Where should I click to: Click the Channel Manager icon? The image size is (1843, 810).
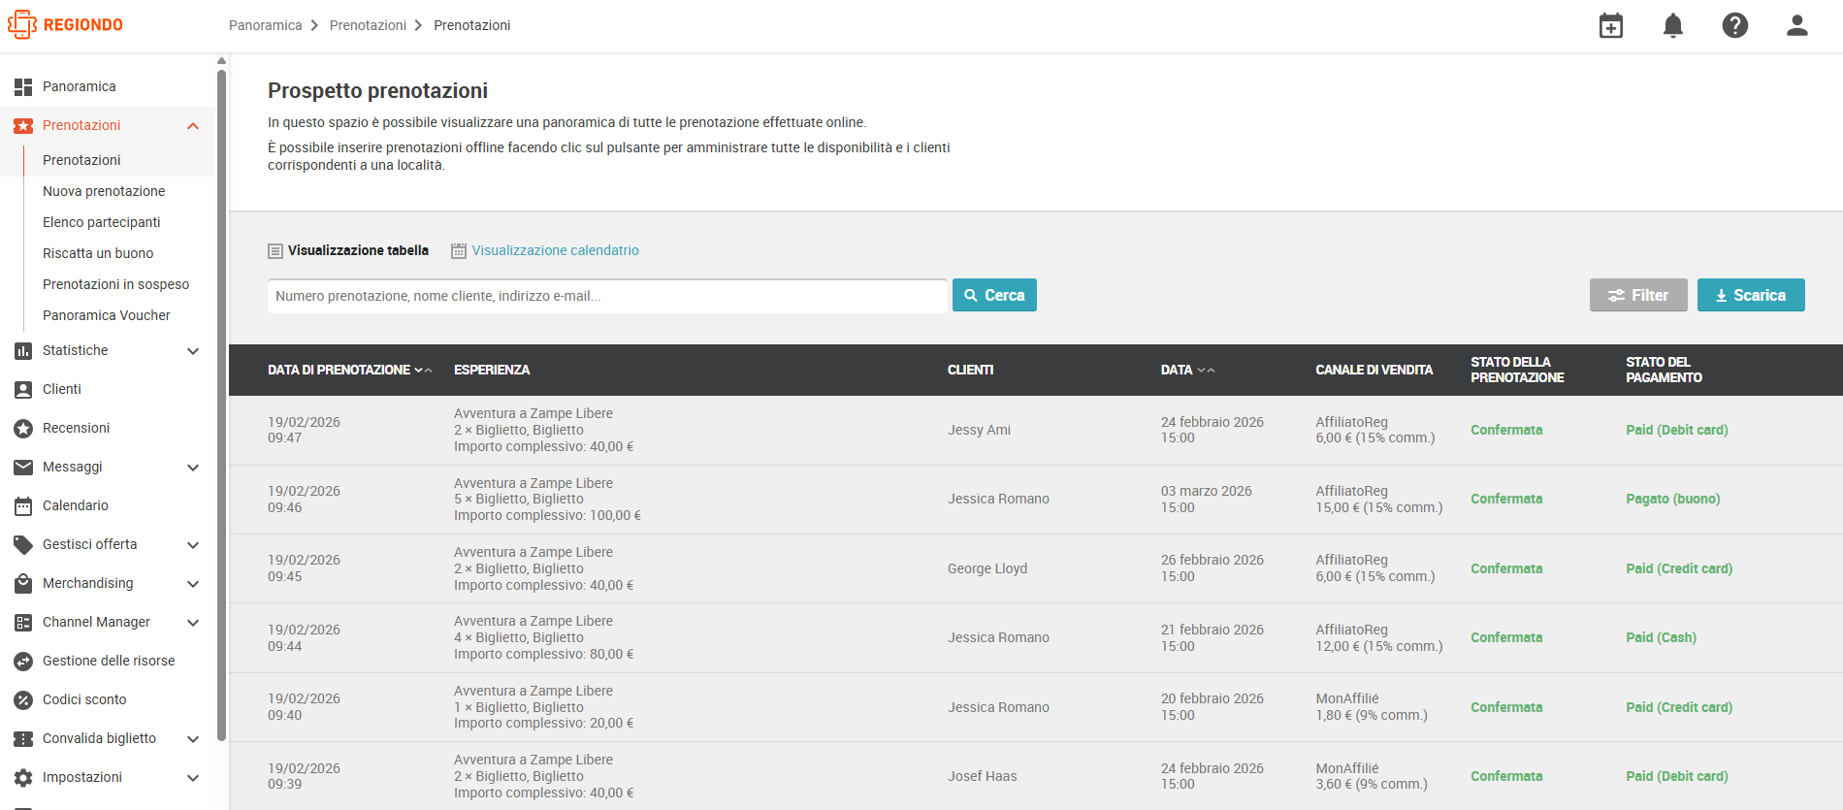tap(23, 622)
